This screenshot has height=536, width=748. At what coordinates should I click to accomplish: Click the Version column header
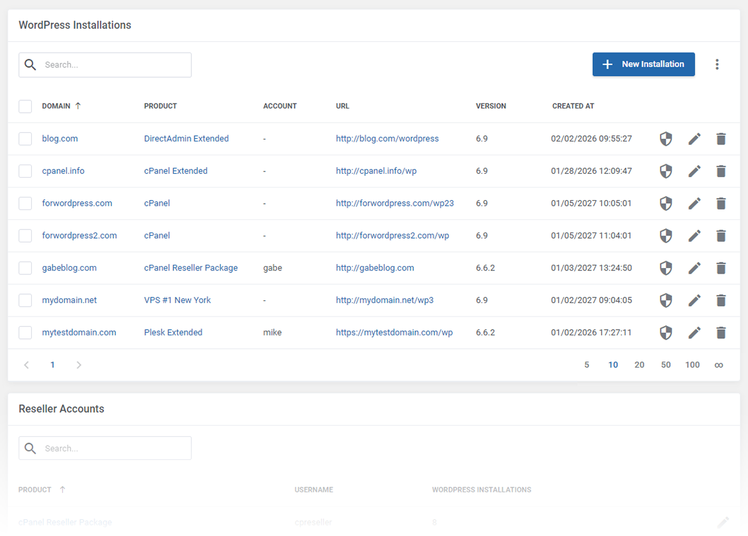pos(491,106)
